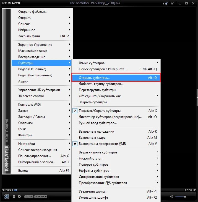Viewport: 198px width, 202px height.
Task: Choose Перезагрузить субтитры entry
Action: (116, 90)
